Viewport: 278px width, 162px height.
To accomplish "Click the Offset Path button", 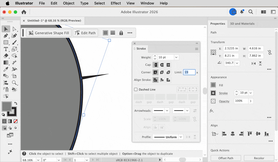I will point(226,158).
